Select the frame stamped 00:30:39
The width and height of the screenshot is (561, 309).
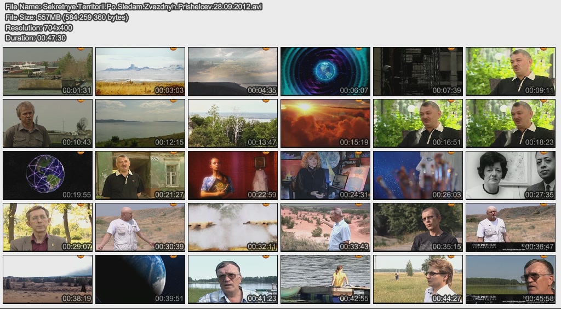point(140,227)
